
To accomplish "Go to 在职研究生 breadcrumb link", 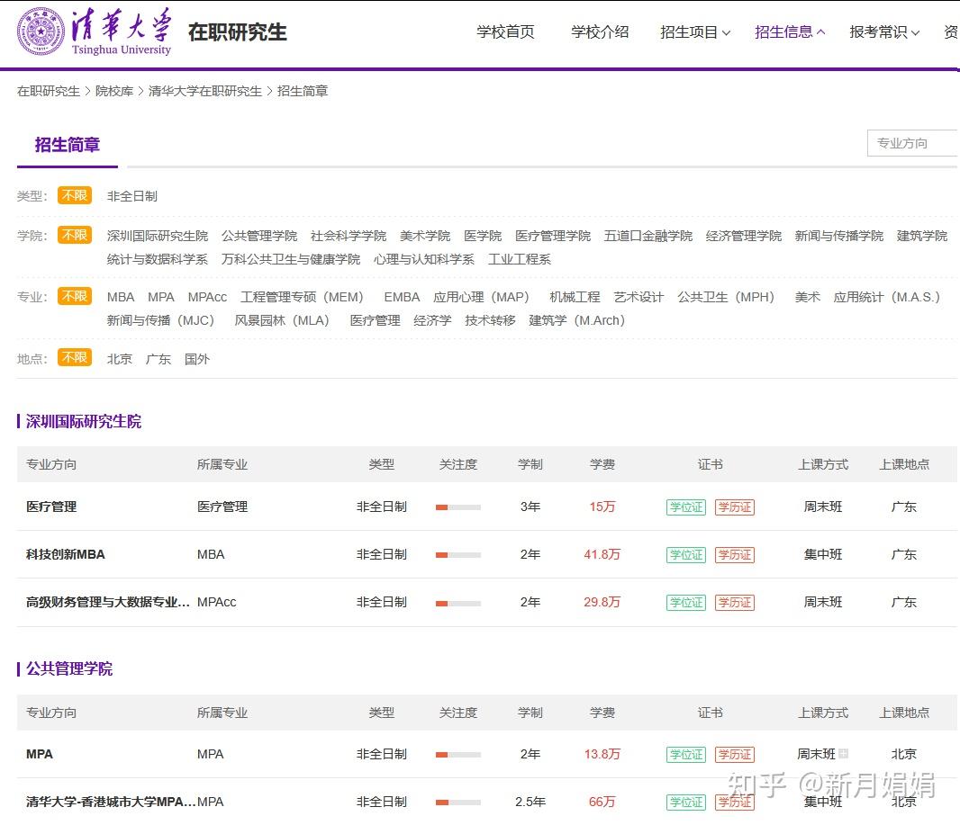I will 49,91.
